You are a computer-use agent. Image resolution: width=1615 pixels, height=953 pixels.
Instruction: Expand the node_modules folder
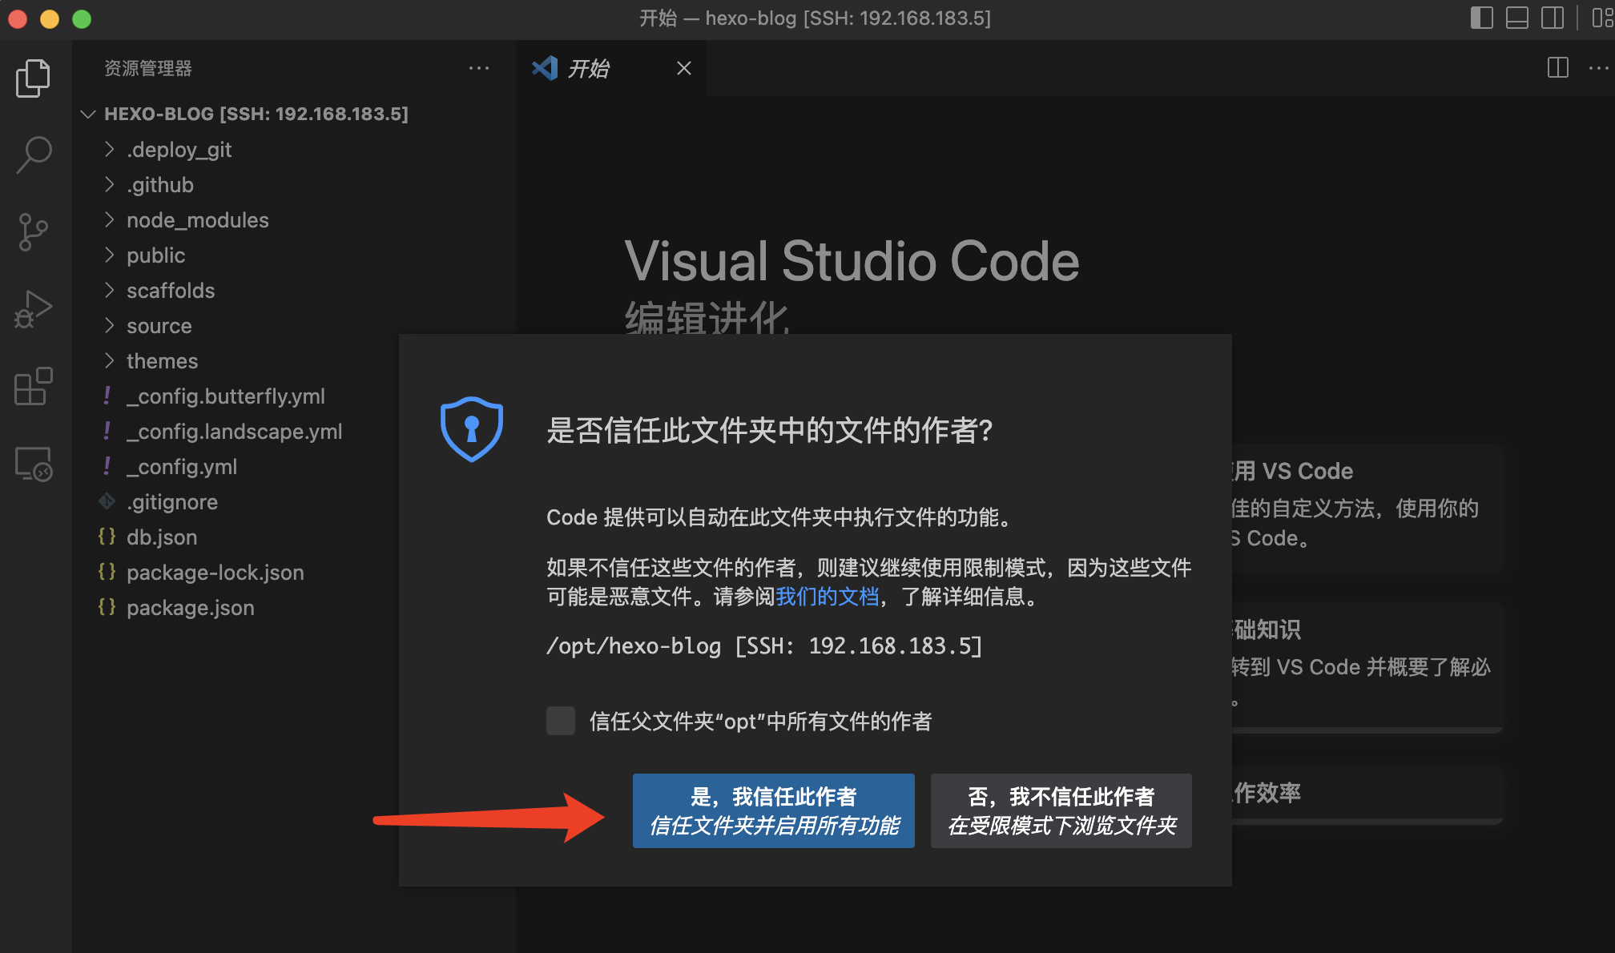coord(197,220)
